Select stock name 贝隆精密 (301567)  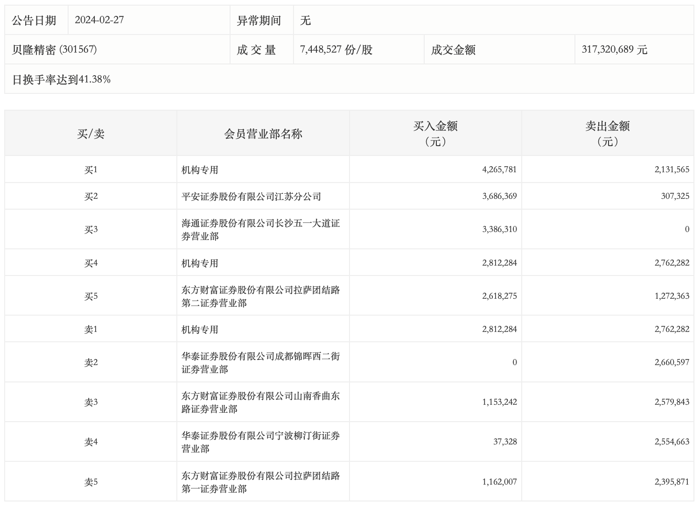54,49
